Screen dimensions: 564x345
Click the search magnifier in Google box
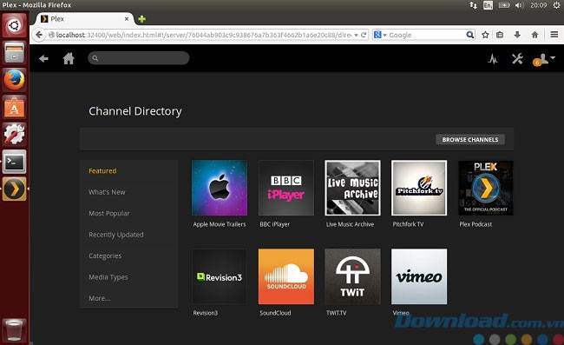[469, 35]
